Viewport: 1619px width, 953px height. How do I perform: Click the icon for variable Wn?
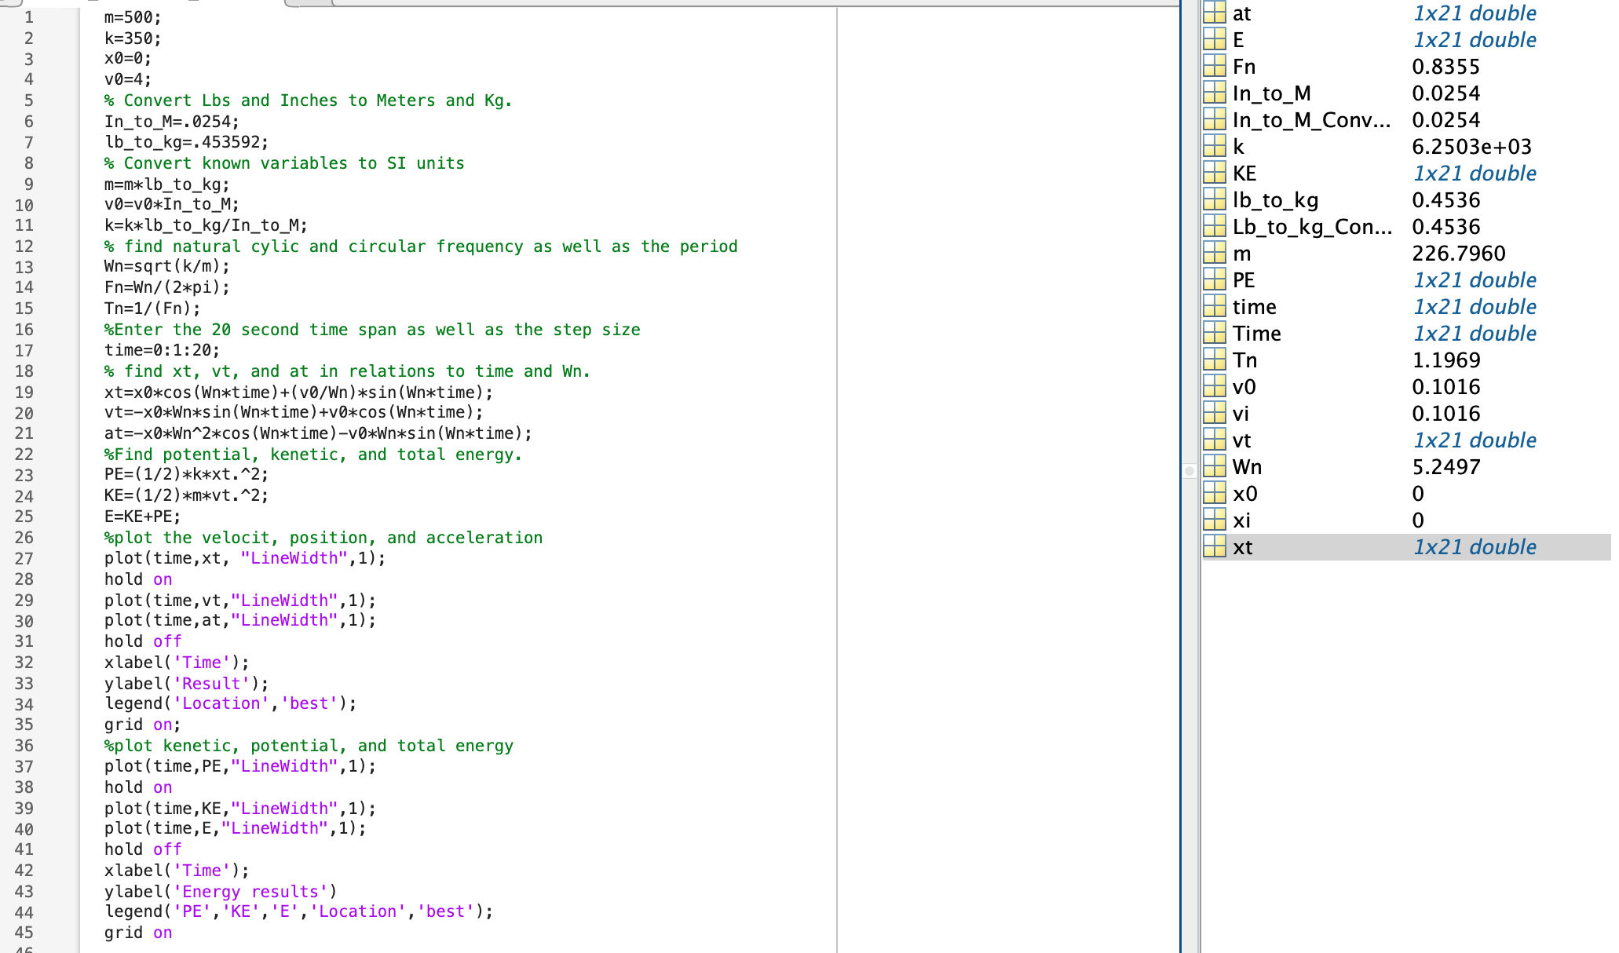click(x=1215, y=467)
